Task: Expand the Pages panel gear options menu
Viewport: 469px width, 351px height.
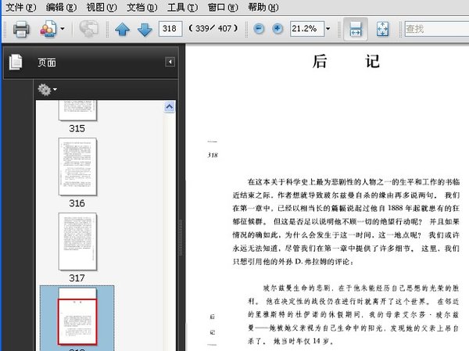Action: (47, 90)
